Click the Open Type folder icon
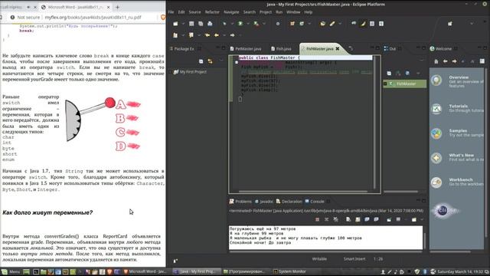Screen dimensions: 490x276 323,24
